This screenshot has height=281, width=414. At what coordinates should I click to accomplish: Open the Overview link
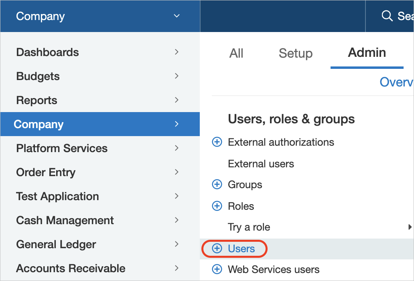pos(397,82)
